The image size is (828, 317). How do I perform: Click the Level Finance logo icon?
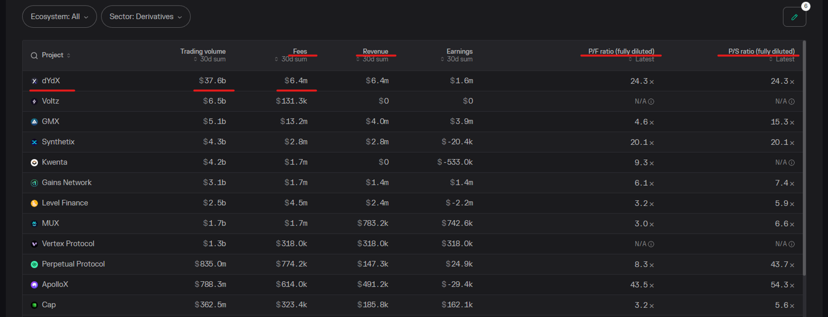click(34, 203)
